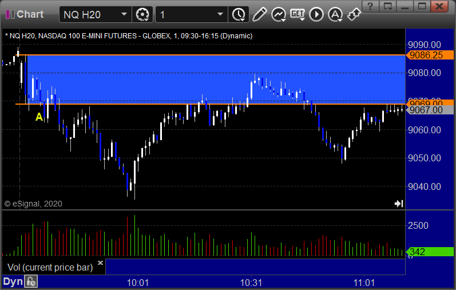Image resolution: width=456 pixels, height=290 pixels.
Task: Click the green 342 volume label
Action: (x=430, y=252)
